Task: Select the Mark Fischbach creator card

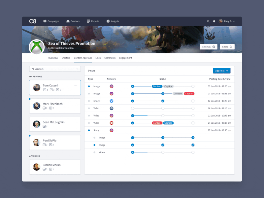Action: tap(55, 106)
